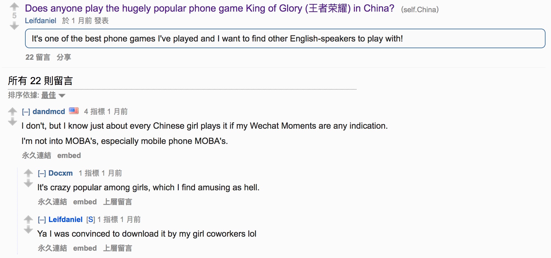Downvote dandmcd's comment
This screenshot has width=551, height=258.
13,122
